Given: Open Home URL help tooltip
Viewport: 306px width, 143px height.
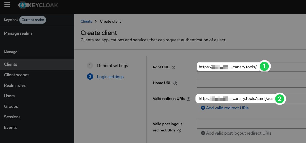Looking at the screenshot, I should (175, 83).
